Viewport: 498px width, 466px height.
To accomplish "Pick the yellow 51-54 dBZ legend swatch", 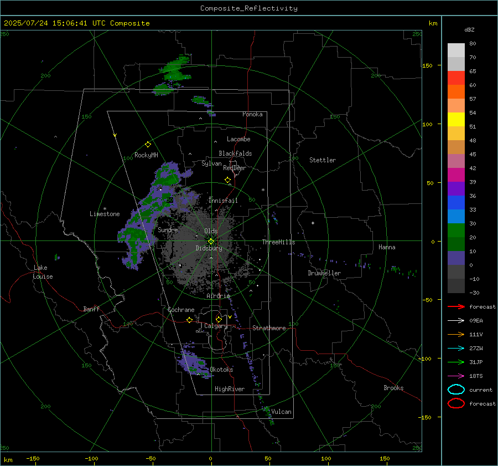I will point(456,120).
